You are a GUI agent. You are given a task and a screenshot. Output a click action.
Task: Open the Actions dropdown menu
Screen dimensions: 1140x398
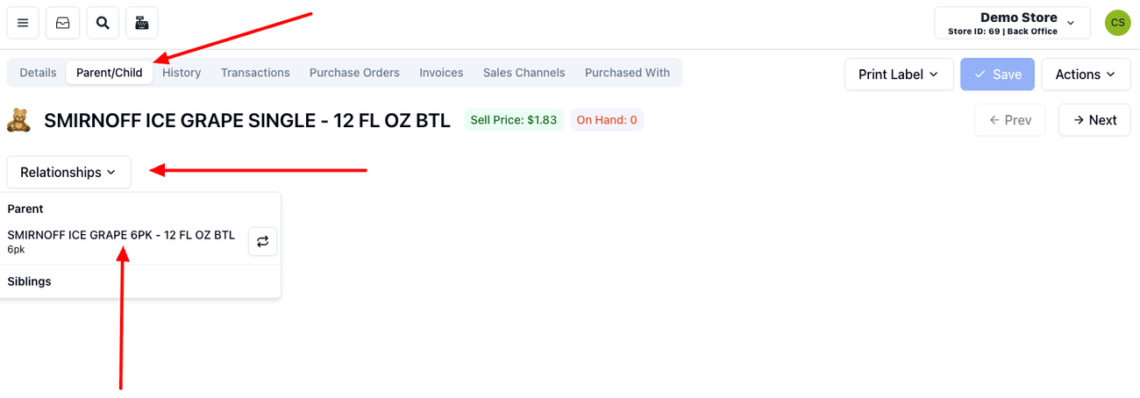coord(1086,75)
